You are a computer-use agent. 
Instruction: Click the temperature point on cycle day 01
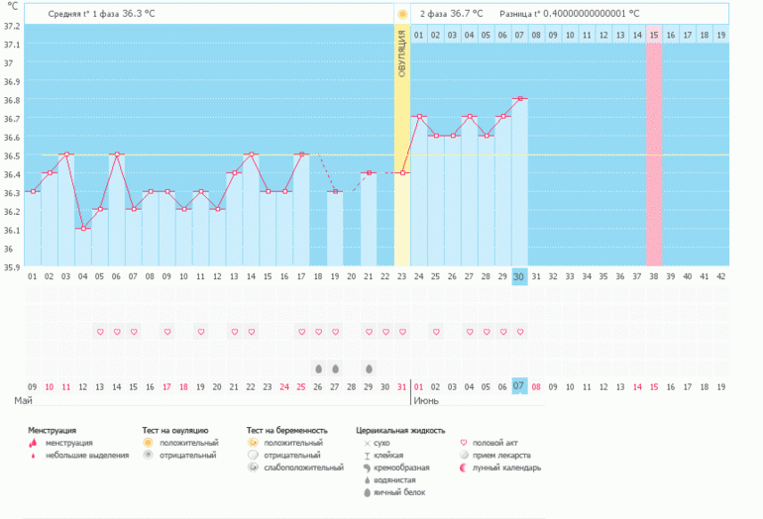(33, 191)
